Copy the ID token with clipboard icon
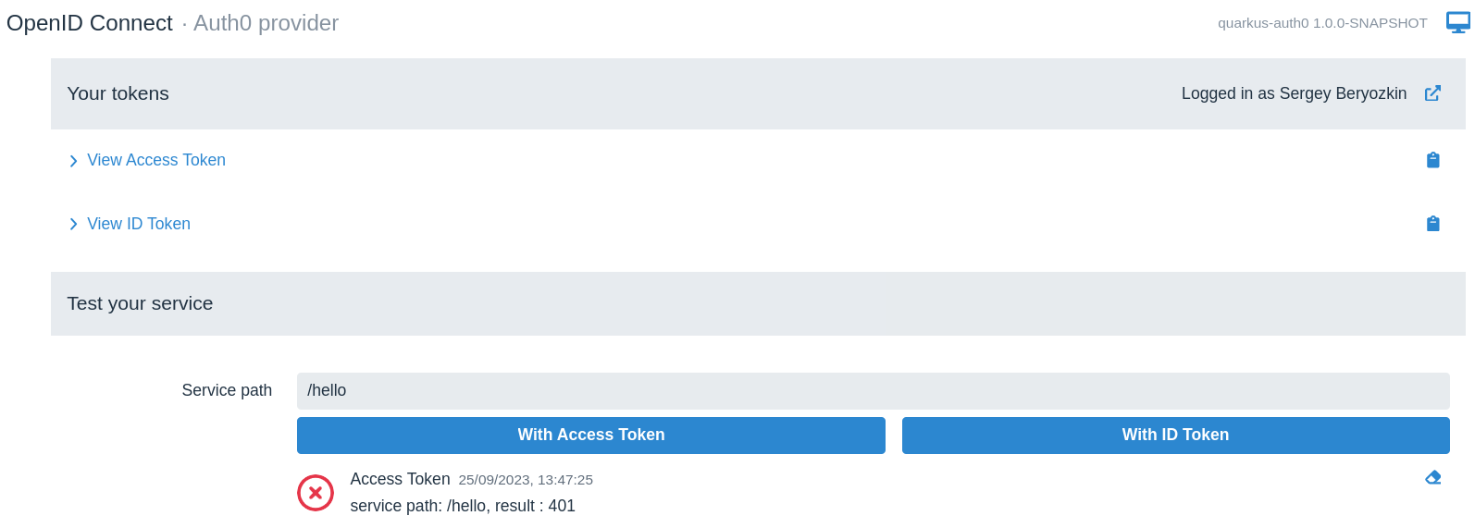Screen dimensions: 1475x528 point(1432,224)
